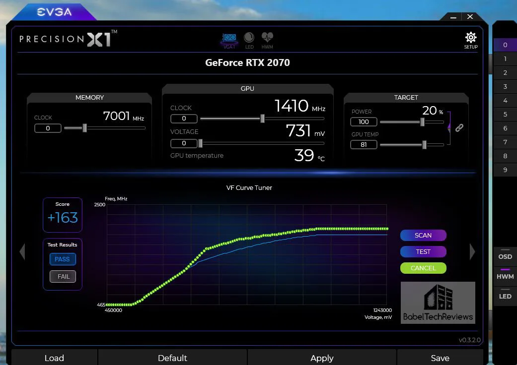Click the memory clock offset input field
The width and height of the screenshot is (517, 365).
tap(48, 128)
